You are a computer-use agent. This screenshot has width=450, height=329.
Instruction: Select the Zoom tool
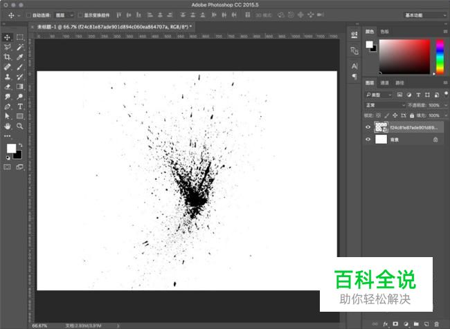(20, 126)
